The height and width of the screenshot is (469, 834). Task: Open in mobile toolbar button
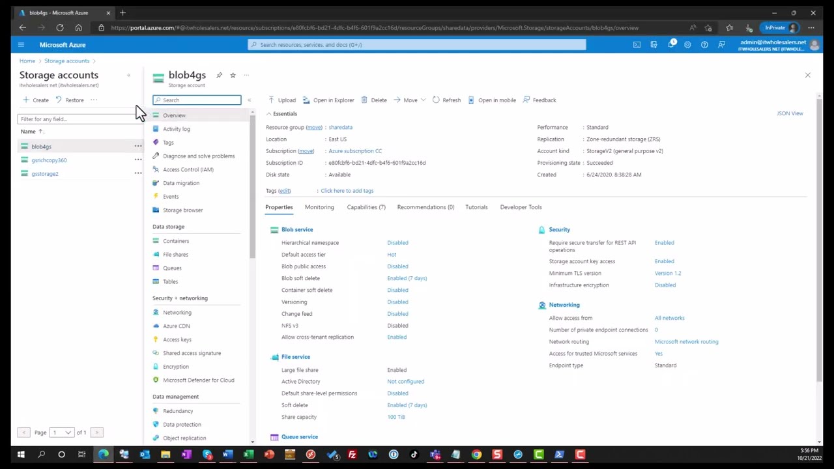click(492, 100)
